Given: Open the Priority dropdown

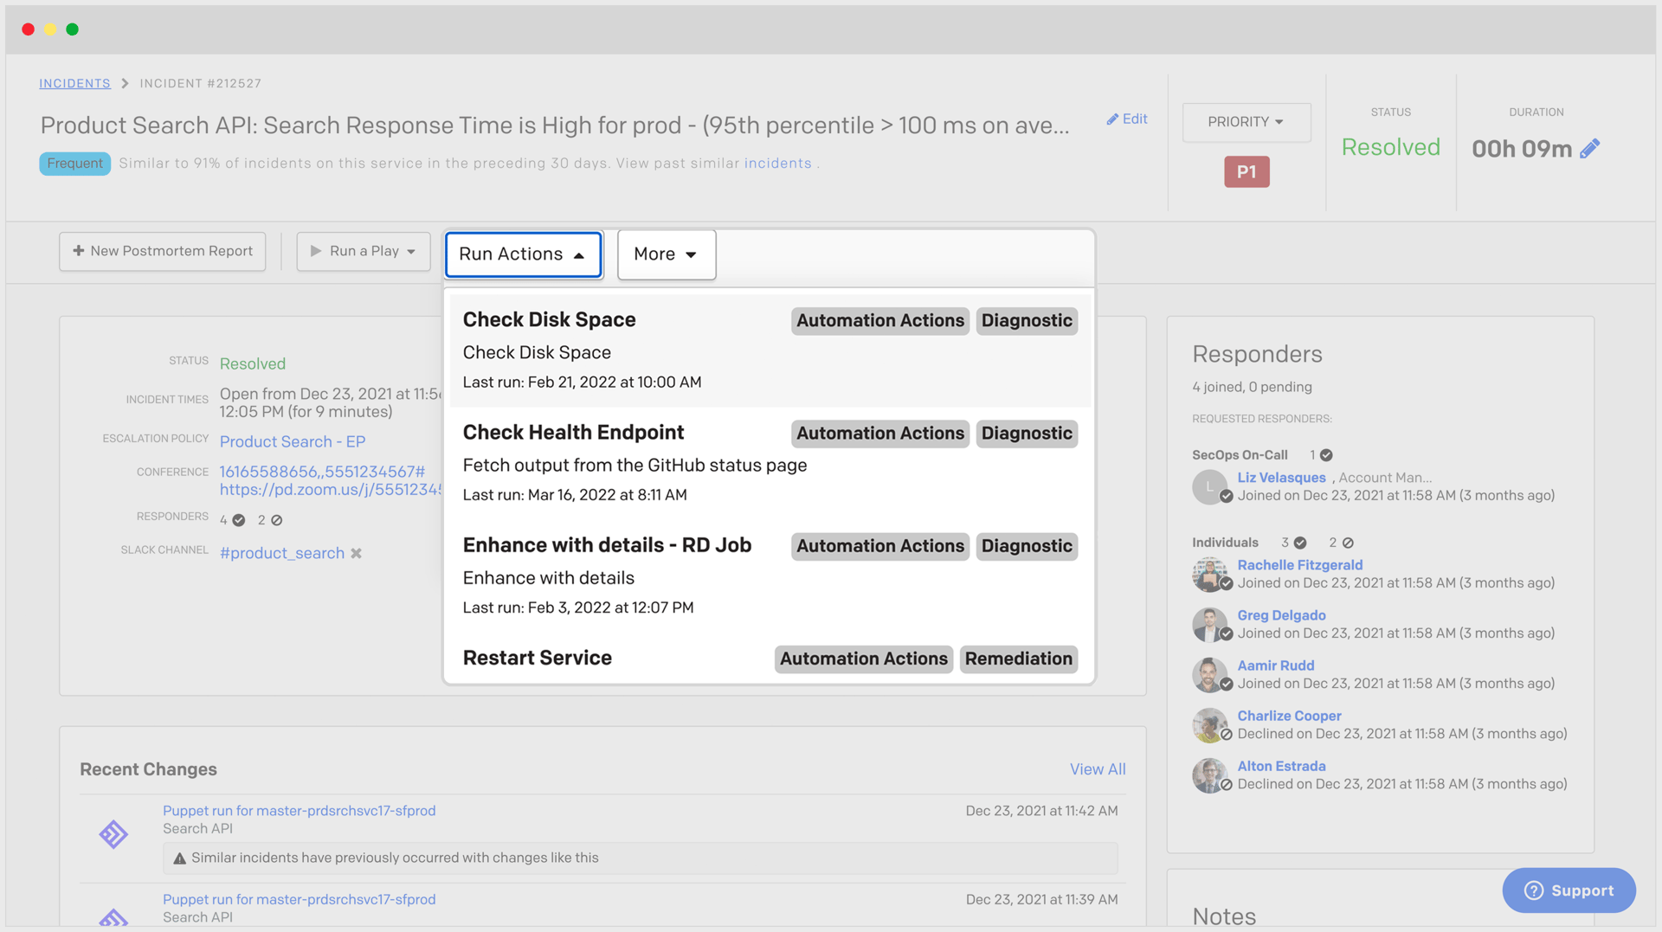Looking at the screenshot, I should click(x=1246, y=122).
